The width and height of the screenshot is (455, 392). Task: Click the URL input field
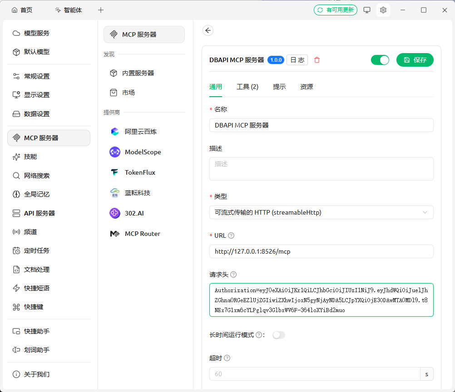point(321,251)
